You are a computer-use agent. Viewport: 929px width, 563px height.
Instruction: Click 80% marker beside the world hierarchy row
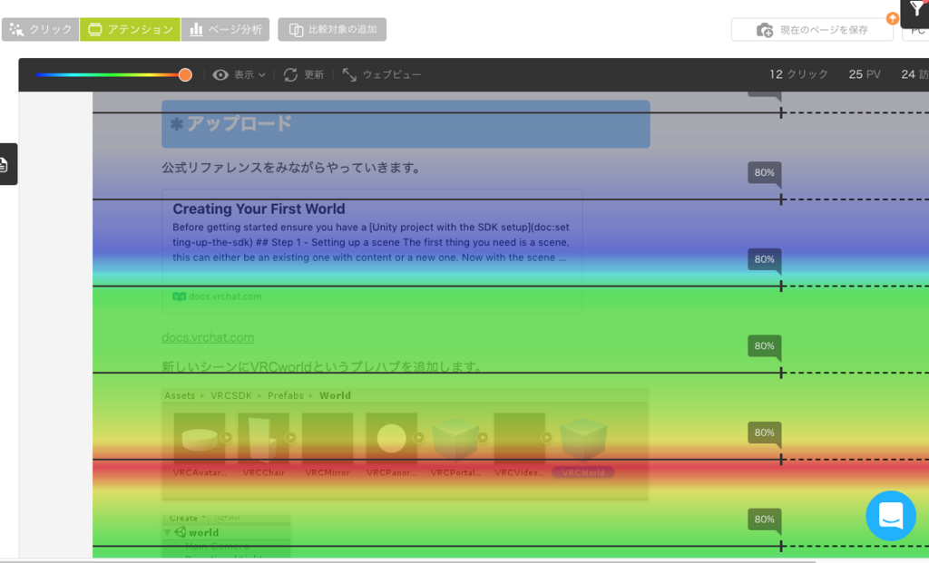(x=764, y=519)
